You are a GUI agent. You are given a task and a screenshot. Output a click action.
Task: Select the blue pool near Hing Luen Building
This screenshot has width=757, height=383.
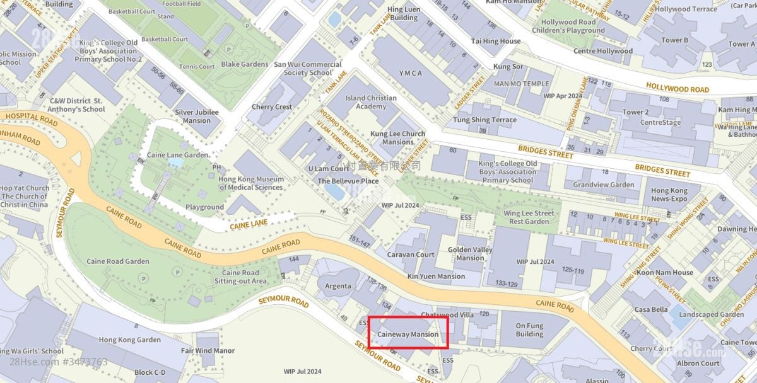coord(334,20)
